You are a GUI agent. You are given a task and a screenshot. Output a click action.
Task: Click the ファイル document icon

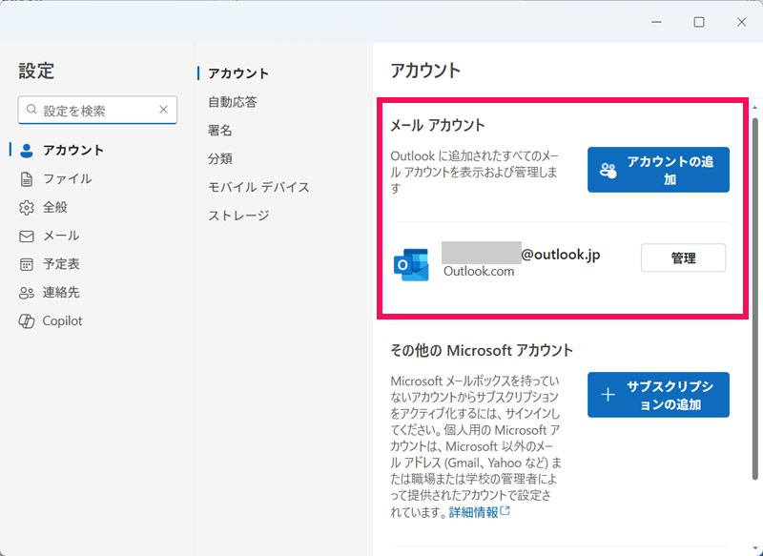27,179
